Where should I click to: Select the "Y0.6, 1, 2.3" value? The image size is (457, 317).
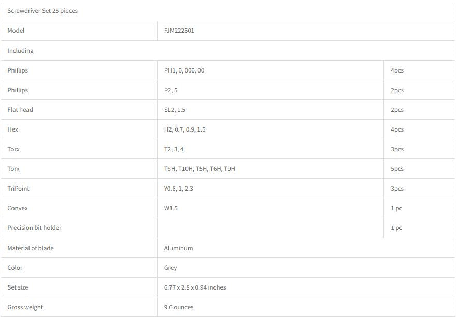178,189
